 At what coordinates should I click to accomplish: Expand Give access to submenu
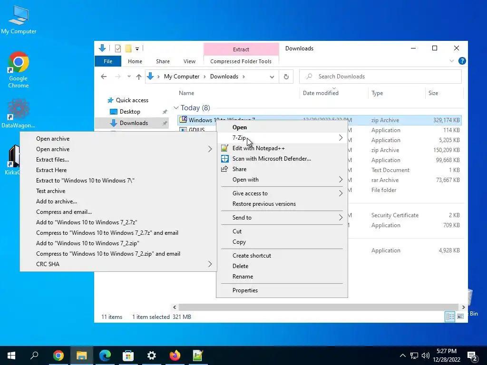tap(282, 193)
